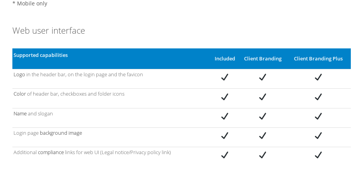The height and width of the screenshot is (170, 357).
Task: Click Logo row Client Branding checkmark
Action: point(263,77)
